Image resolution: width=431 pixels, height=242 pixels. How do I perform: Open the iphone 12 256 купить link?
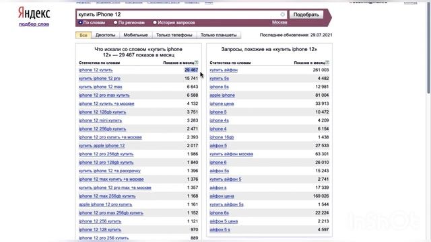(x=100, y=221)
